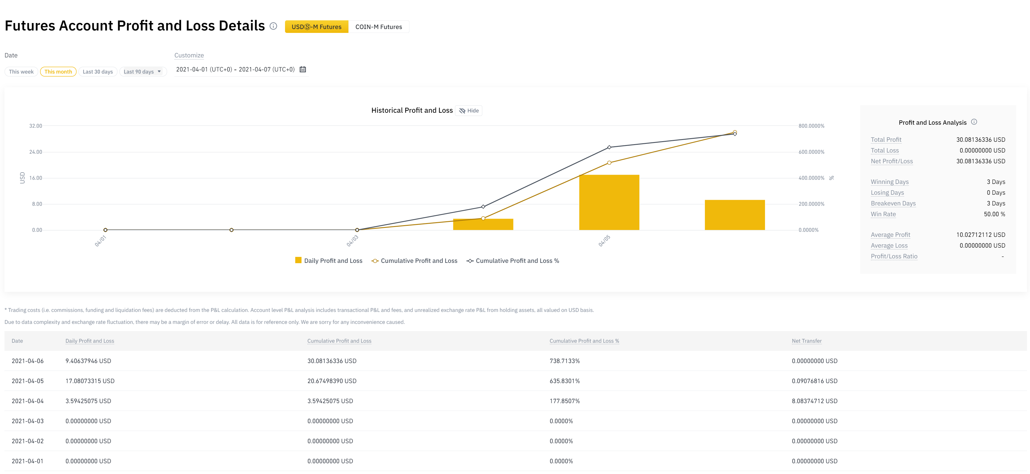The width and height of the screenshot is (1030, 474).
Task: Click the 50.00 % win rate value
Action: [994, 214]
